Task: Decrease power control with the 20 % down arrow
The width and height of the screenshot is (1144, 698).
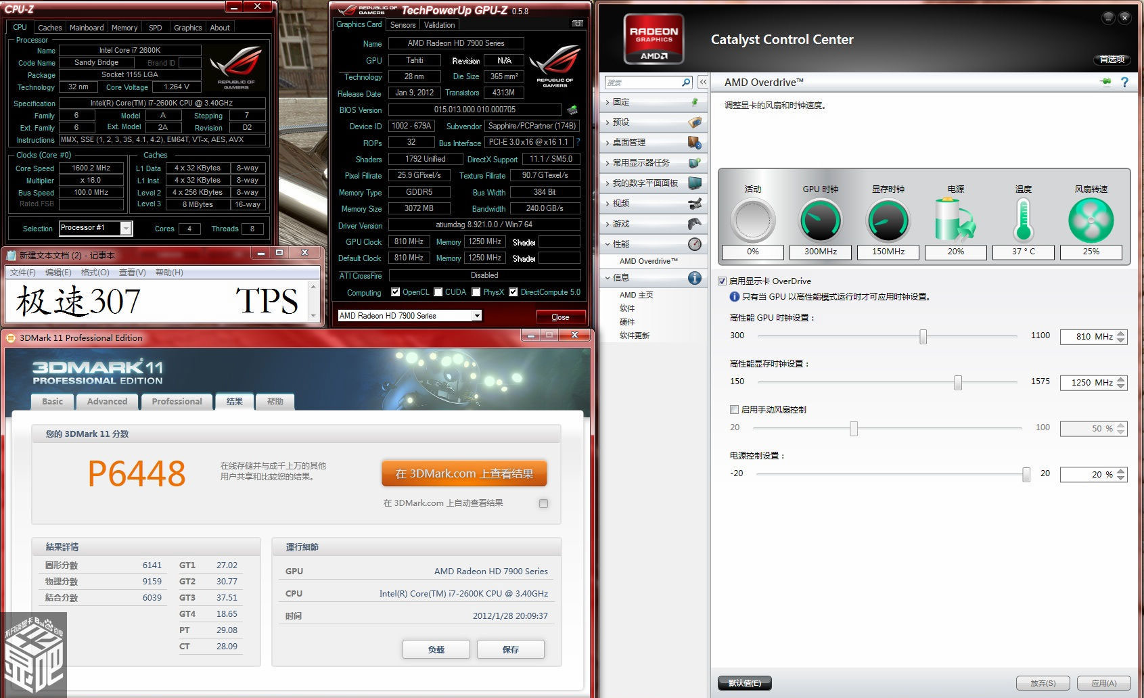Action: (1121, 478)
